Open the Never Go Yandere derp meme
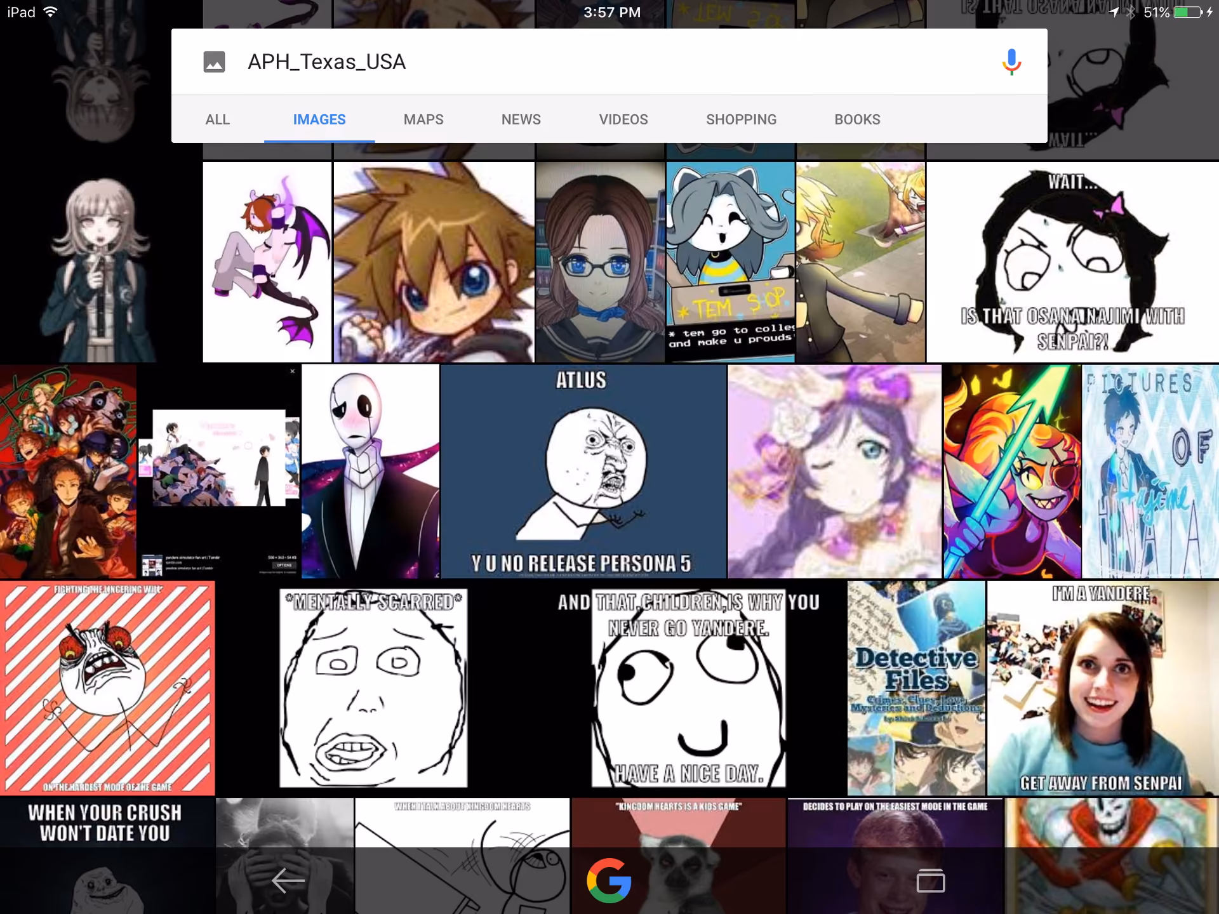 coord(689,688)
